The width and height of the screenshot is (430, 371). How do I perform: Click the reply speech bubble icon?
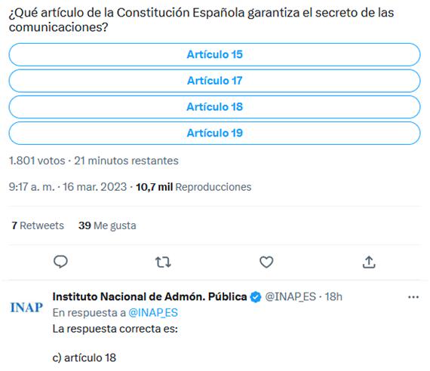click(60, 262)
